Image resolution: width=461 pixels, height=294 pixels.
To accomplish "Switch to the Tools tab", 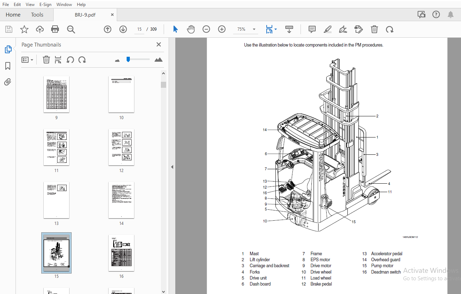I will 37,14.
